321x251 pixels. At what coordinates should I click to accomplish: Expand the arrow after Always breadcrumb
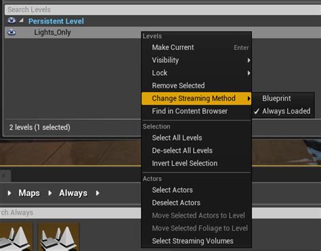pos(98,193)
